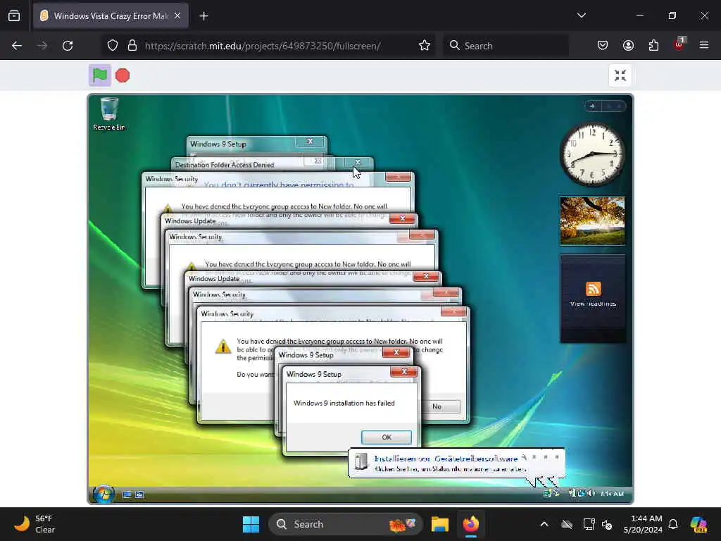721x541 pixels.
Task: Select the URL address field
Action: coord(262,46)
